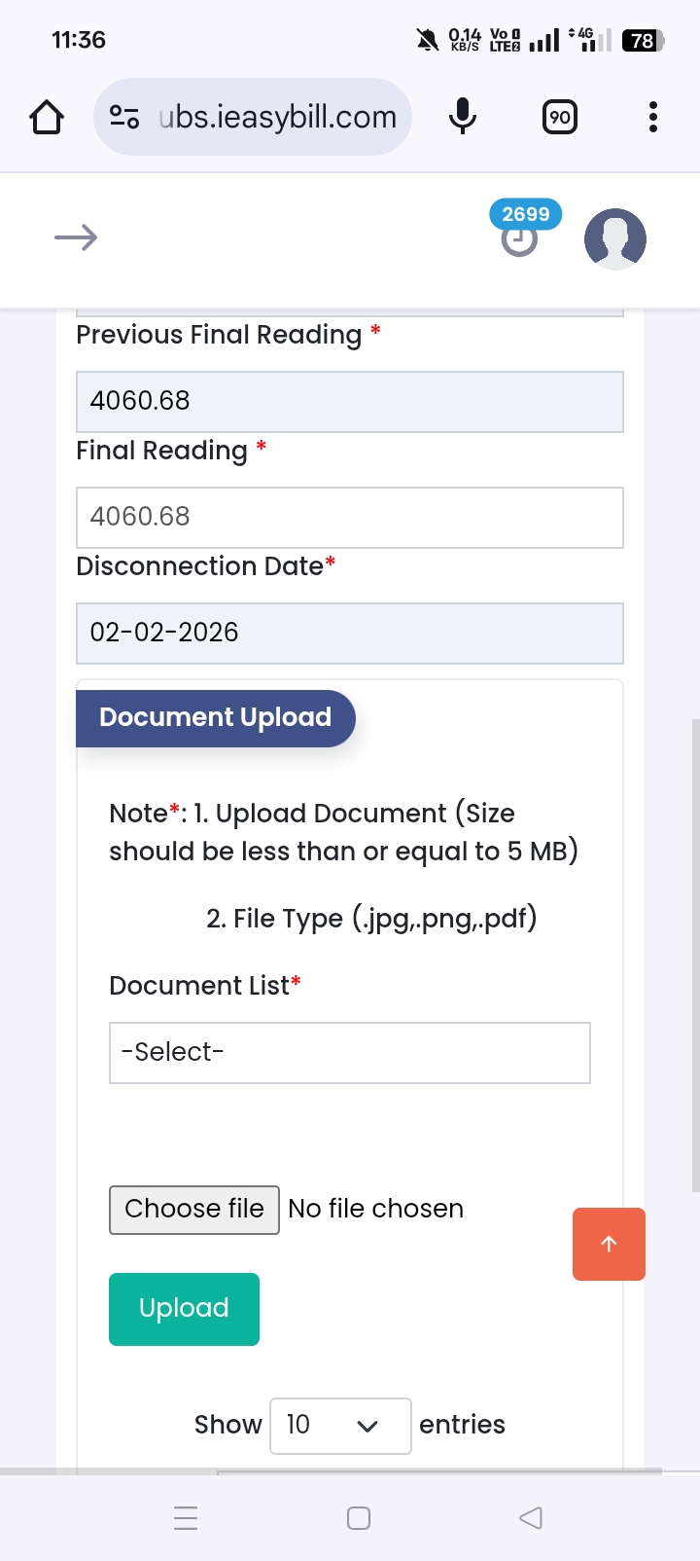
Task: Open the browser three-dot menu
Action: point(653,118)
